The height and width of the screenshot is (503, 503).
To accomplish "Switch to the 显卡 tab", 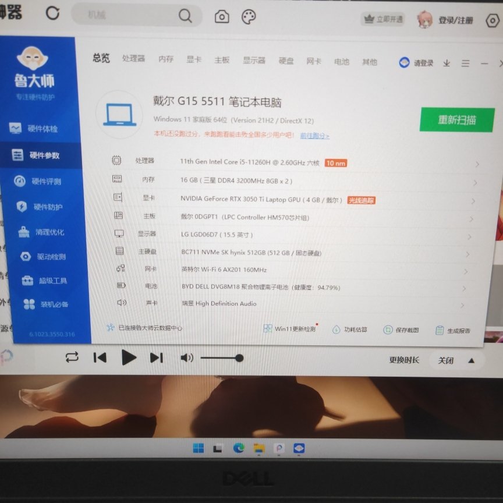I will [x=194, y=59].
